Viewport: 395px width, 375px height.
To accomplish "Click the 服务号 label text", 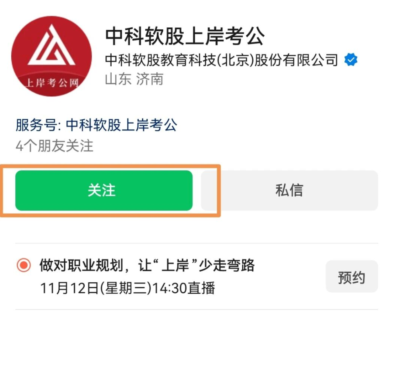I will (37, 125).
